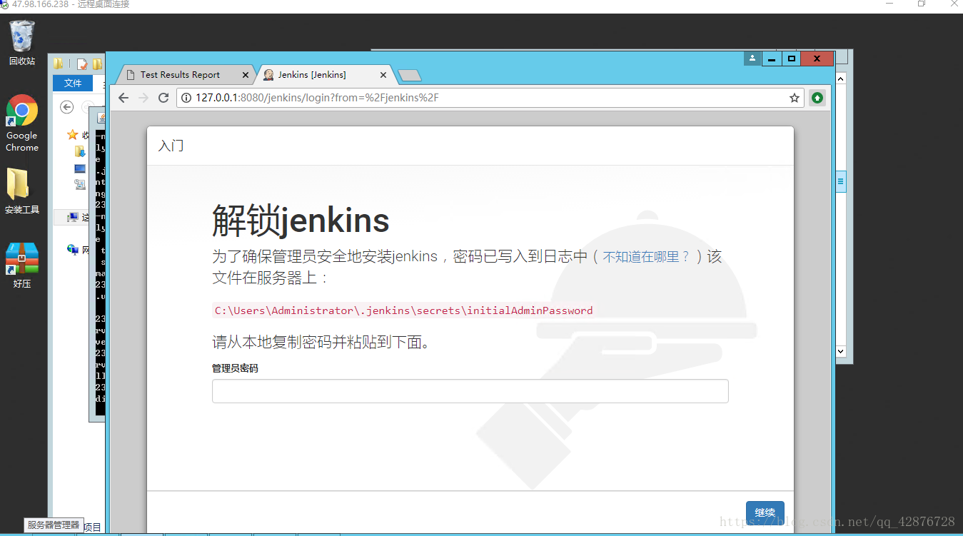
Task: Select the favorites star in Explorer sidebar
Action: 72,134
